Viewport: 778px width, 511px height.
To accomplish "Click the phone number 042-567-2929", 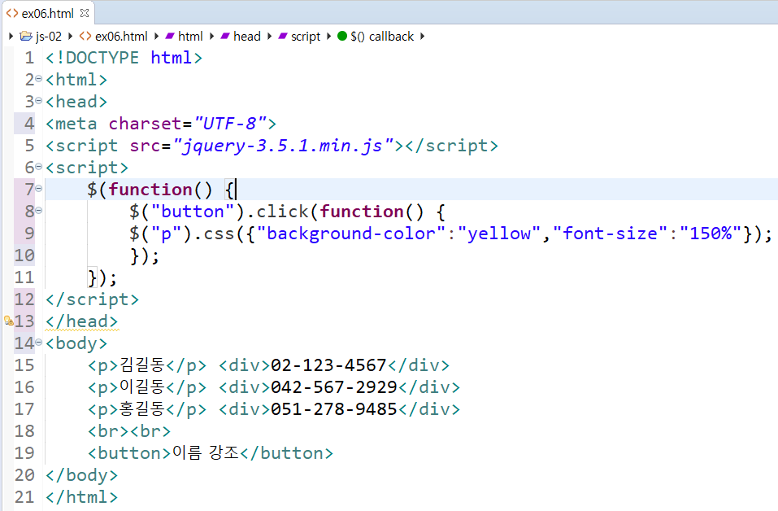I will coord(334,387).
